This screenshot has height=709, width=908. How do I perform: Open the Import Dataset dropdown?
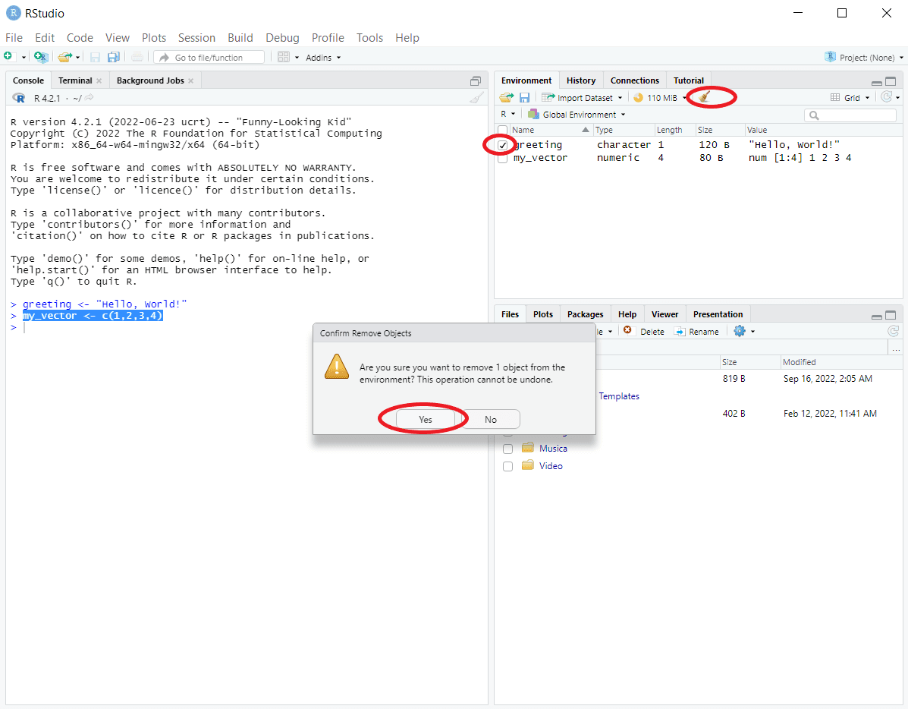pyautogui.click(x=582, y=97)
